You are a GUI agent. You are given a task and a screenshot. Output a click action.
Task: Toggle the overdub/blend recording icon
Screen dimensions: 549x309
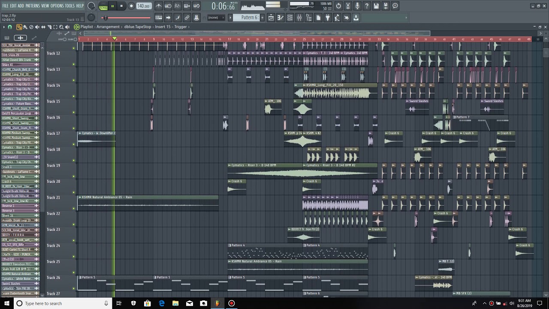click(x=187, y=6)
